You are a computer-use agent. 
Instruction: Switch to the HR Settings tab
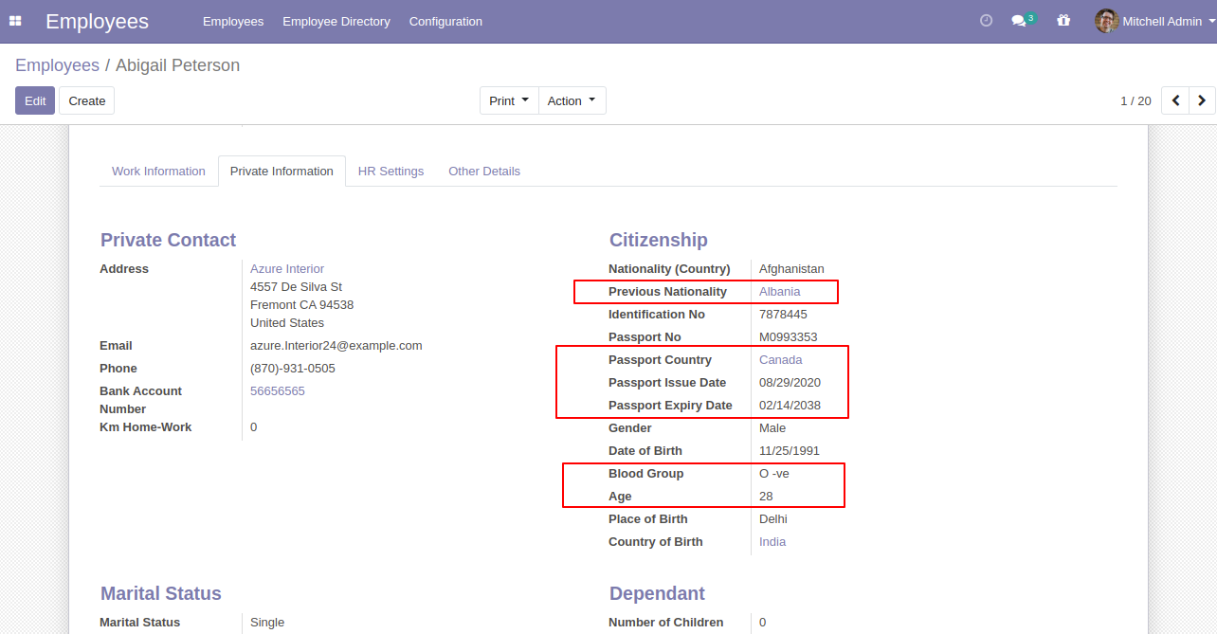tap(391, 172)
